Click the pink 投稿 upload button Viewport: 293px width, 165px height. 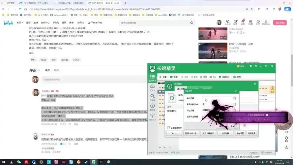[x=280, y=23]
